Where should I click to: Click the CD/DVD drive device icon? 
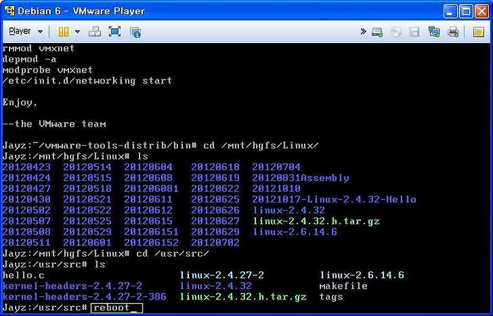click(396, 31)
